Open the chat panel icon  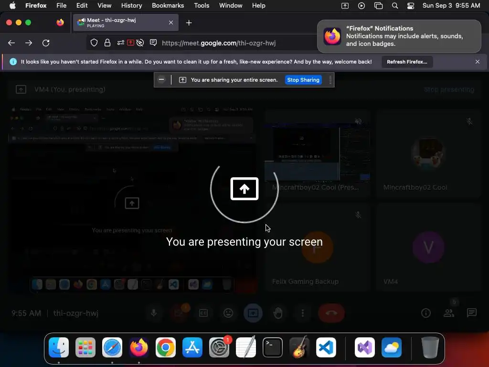471,313
